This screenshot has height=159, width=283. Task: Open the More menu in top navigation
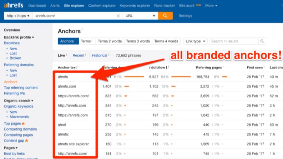pyautogui.click(x=211, y=6)
